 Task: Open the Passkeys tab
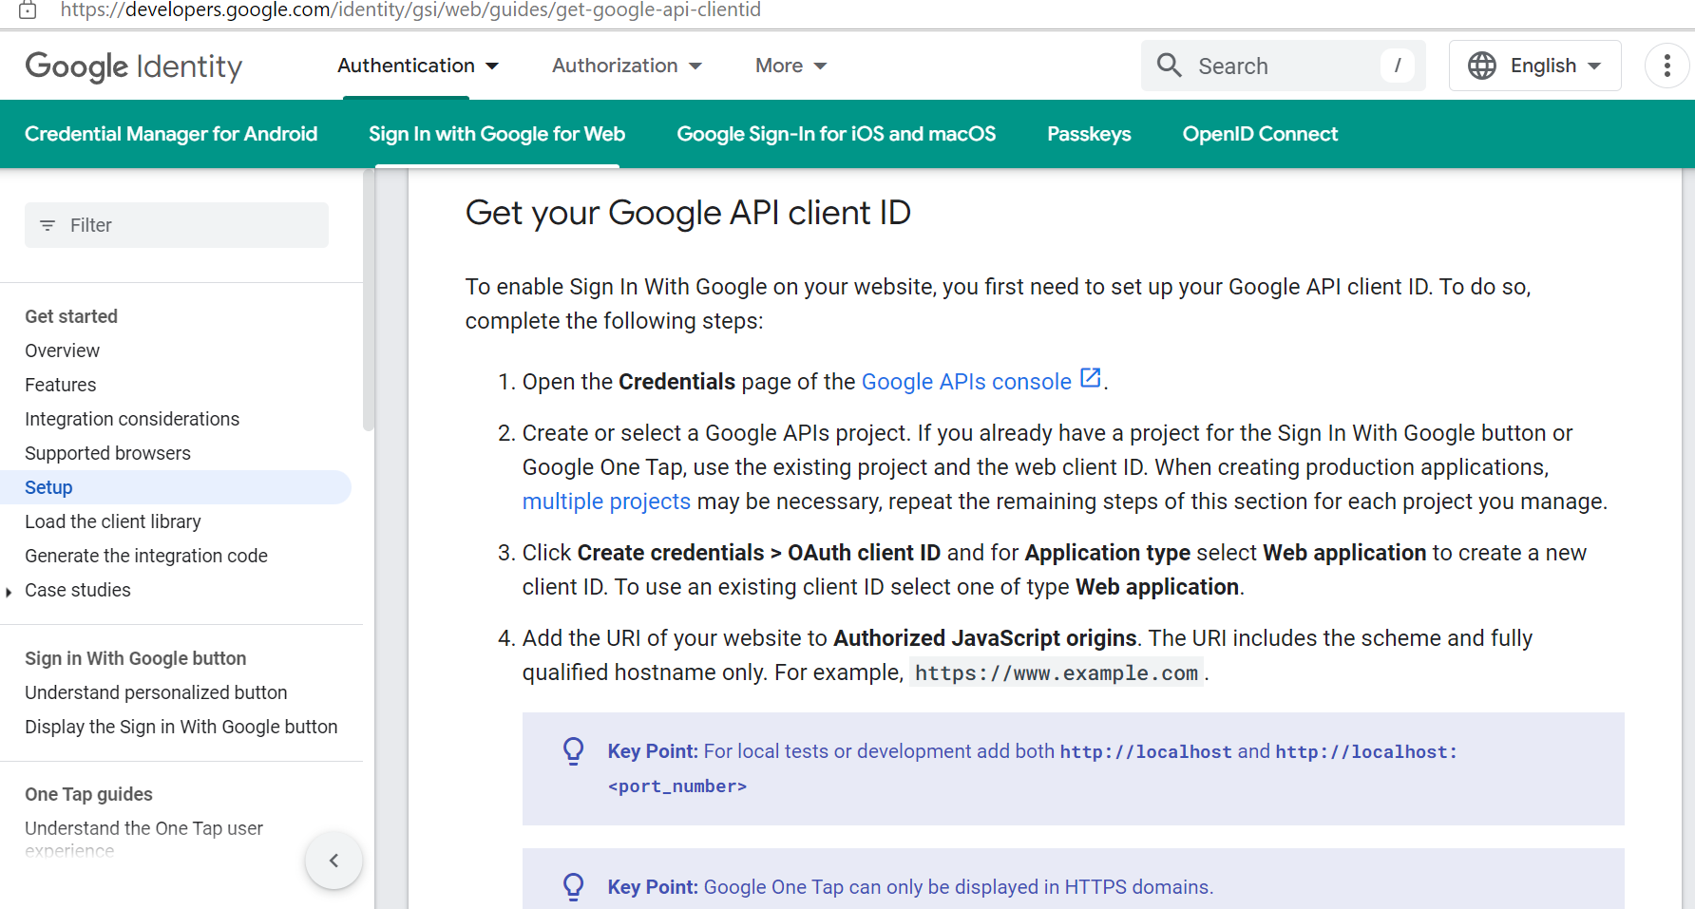tap(1089, 134)
